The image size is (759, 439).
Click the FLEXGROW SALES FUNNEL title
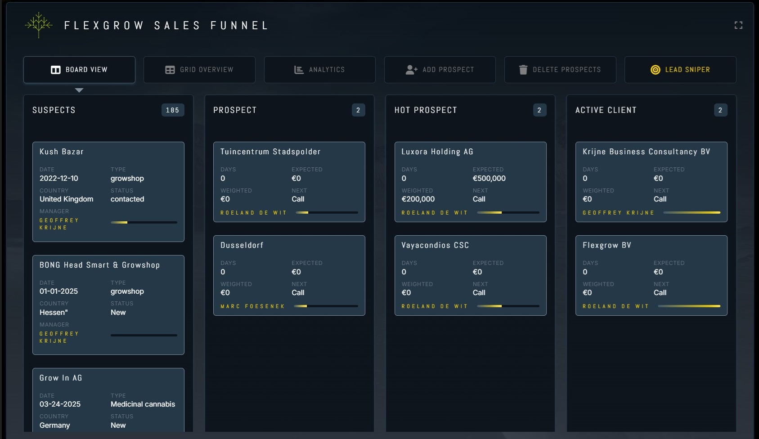pyautogui.click(x=166, y=25)
